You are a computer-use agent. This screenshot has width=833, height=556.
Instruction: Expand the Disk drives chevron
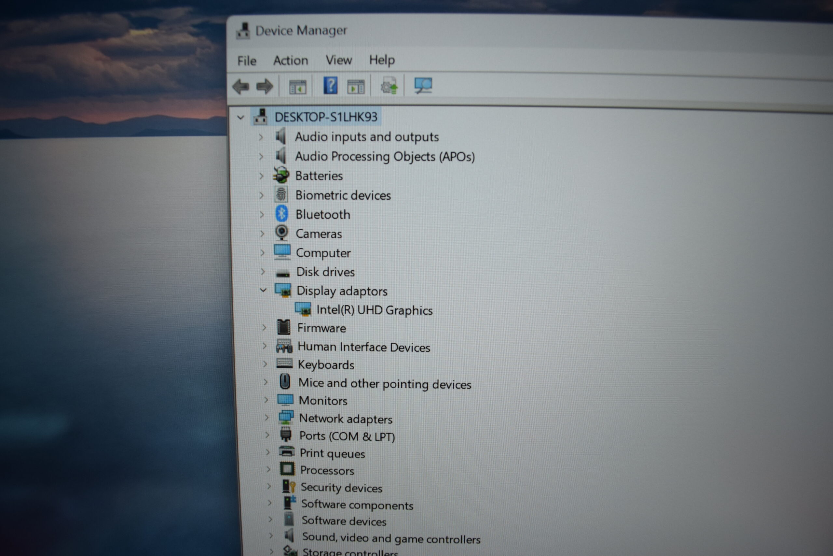pos(263,272)
